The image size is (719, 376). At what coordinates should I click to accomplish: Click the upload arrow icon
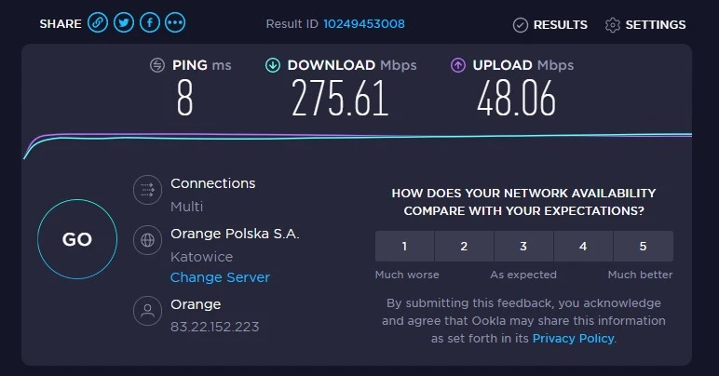click(x=458, y=65)
